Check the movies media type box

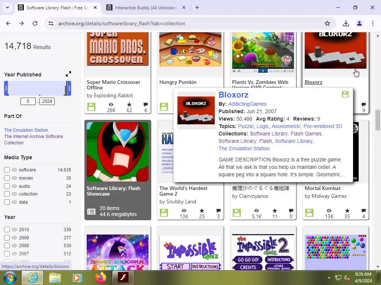click(x=7, y=178)
